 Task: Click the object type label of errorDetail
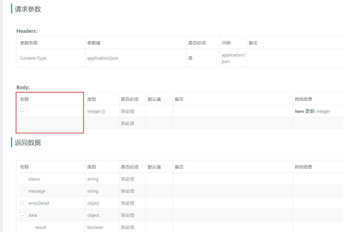(93, 203)
